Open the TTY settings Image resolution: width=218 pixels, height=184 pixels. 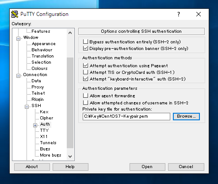coord(44,130)
